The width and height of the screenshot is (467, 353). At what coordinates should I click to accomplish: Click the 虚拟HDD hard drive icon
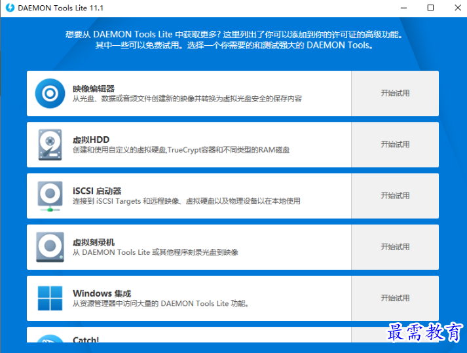(x=50, y=145)
